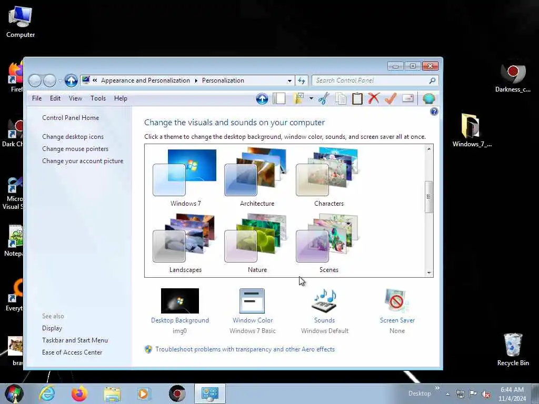Viewport: 539px width, 404px height.
Task: Click the Forward navigation button
Action: [49, 80]
